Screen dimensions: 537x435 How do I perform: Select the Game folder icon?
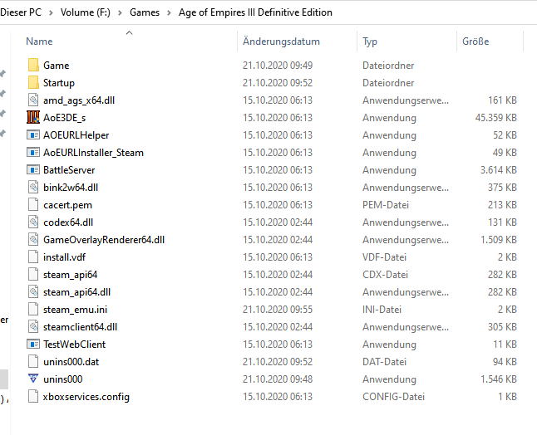click(33, 65)
